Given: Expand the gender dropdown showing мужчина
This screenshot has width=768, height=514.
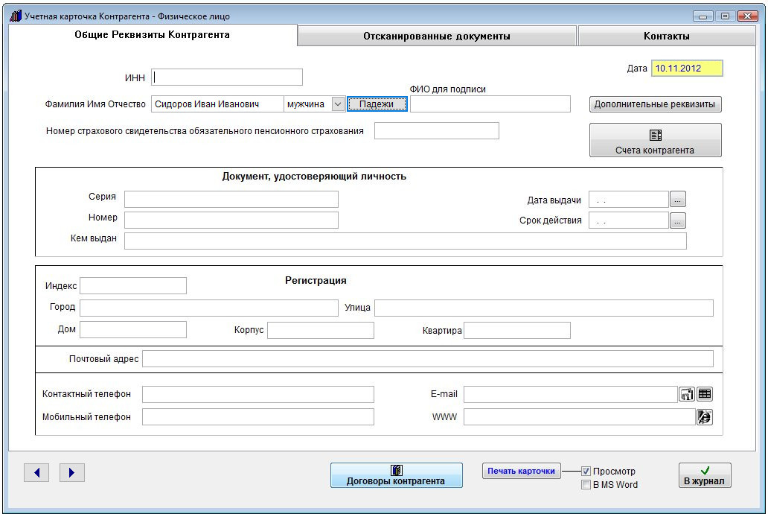Looking at the screenshot, I should [338, 104].
